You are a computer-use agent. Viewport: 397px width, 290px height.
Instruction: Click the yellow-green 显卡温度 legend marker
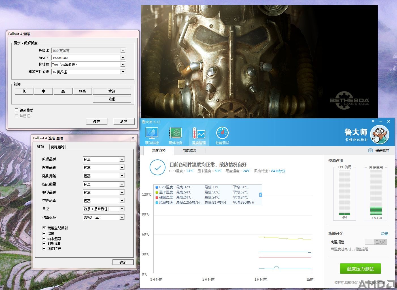[157, 192]
